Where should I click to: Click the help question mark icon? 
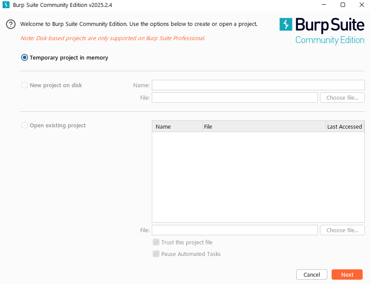click(11, 24)
